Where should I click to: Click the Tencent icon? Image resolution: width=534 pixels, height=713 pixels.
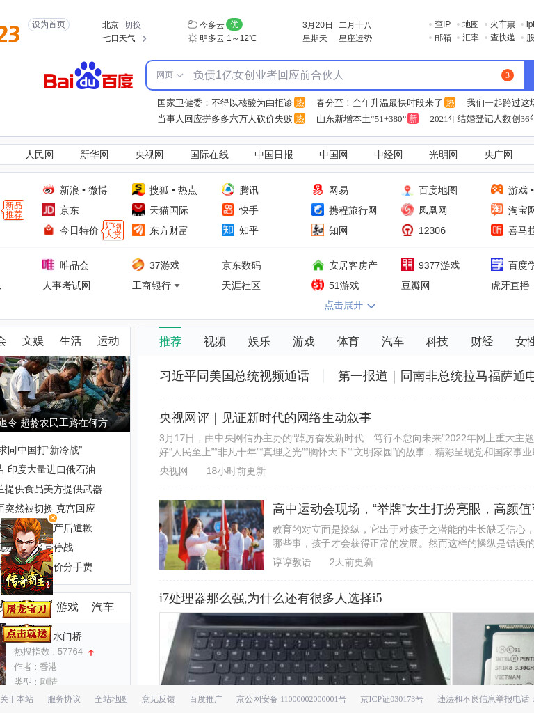tap(228, 189)
